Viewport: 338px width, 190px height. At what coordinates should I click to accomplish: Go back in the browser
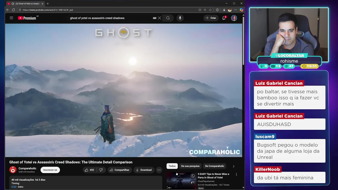(7, 10)
